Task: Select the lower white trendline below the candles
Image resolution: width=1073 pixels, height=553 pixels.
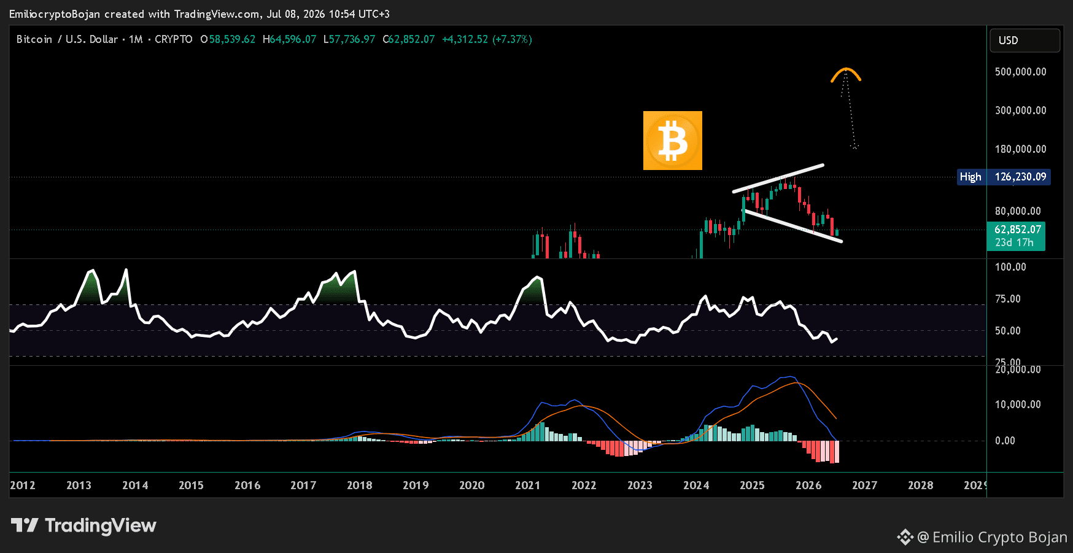Action: [x=793, y=226]
